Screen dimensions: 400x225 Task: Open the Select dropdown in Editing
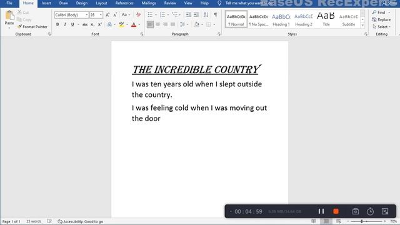click(381, 26)
